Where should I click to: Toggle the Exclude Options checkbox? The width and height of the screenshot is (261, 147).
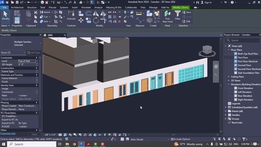172,139
